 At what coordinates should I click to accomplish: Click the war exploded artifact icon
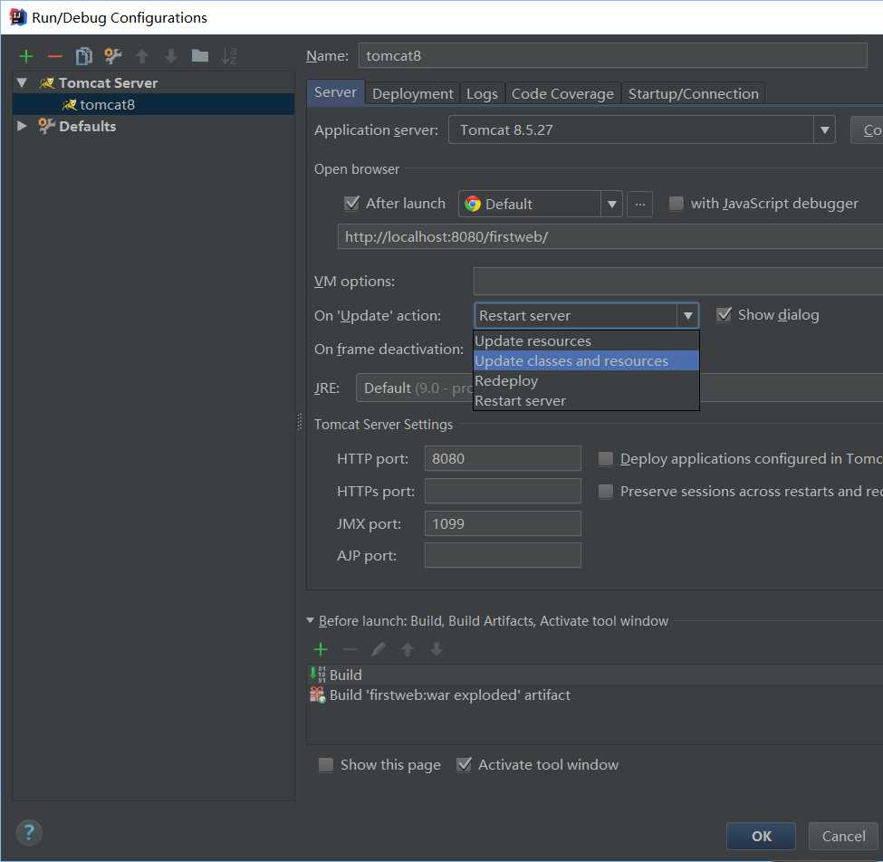(x=318, y=694)
